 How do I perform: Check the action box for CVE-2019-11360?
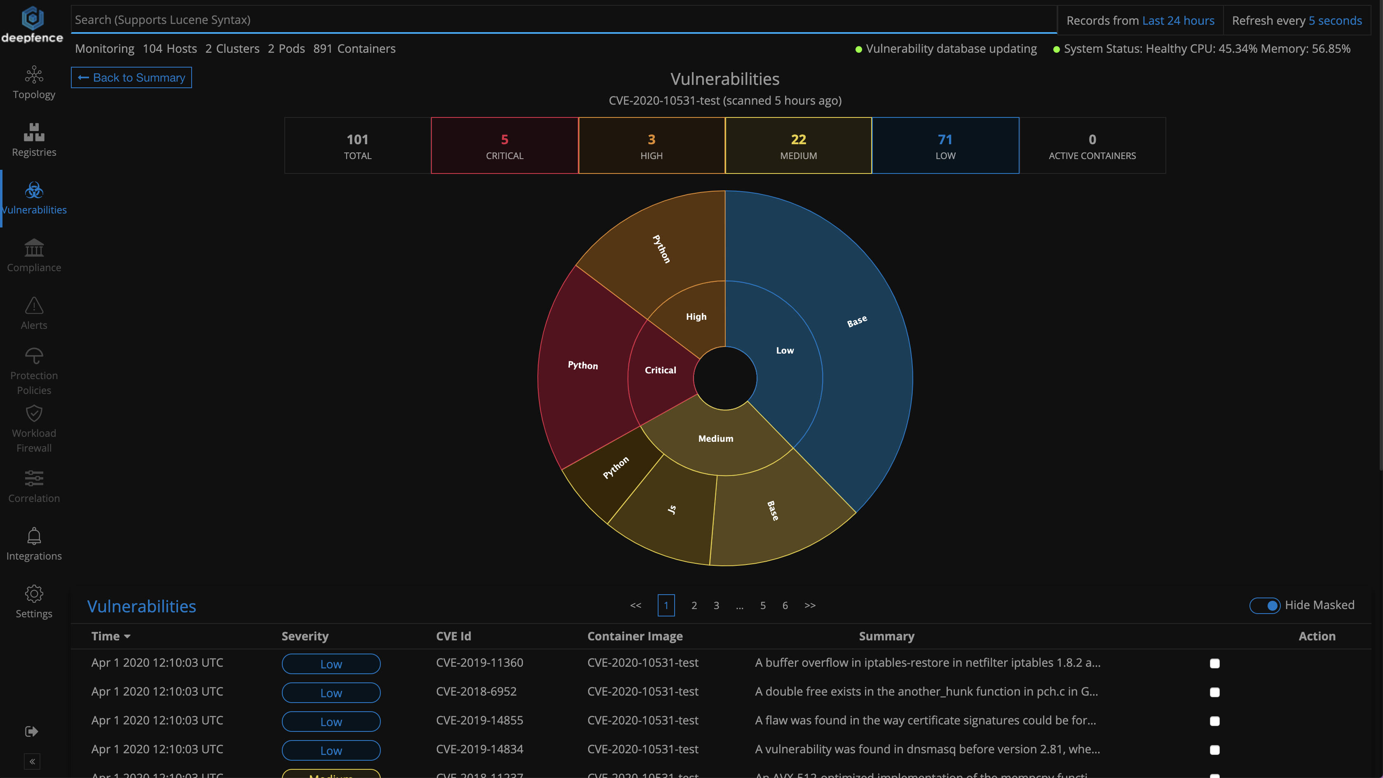[x=1214, y=663]
